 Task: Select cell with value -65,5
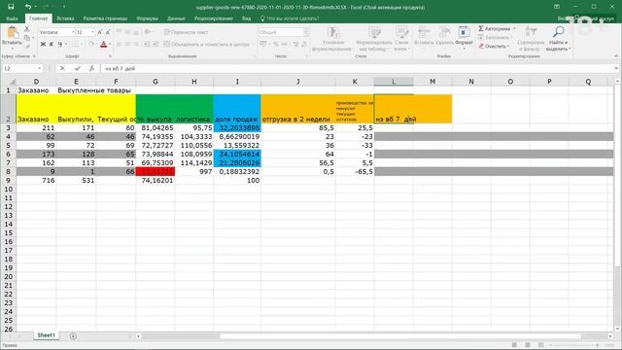(x=355, y=172)
